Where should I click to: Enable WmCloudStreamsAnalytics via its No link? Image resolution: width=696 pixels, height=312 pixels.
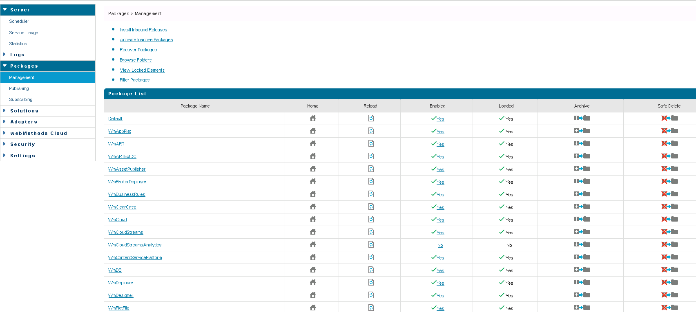click(x=440, y=245)
